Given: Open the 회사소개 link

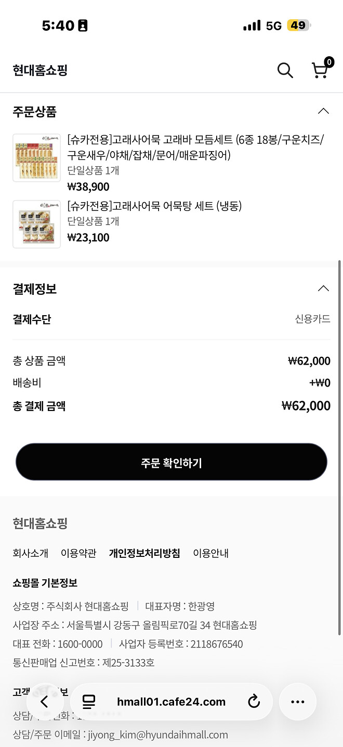Looking at the screenshot, I should pos(30,553).
